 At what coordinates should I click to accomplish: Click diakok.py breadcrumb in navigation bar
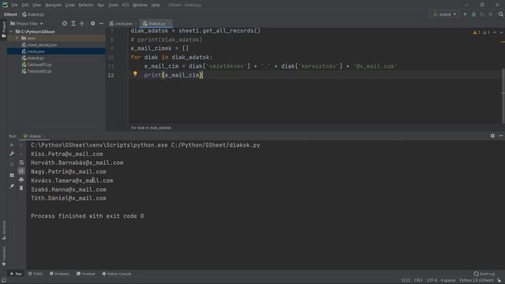[x=33, y=14]
